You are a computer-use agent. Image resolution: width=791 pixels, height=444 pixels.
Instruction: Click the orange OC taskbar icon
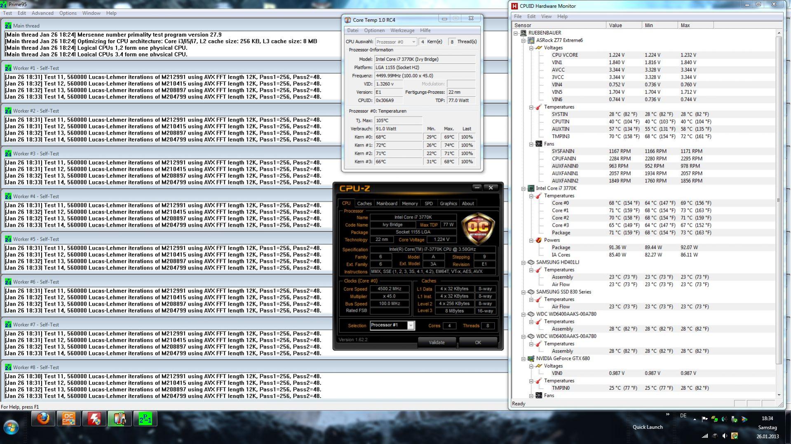tap(69, 419)
